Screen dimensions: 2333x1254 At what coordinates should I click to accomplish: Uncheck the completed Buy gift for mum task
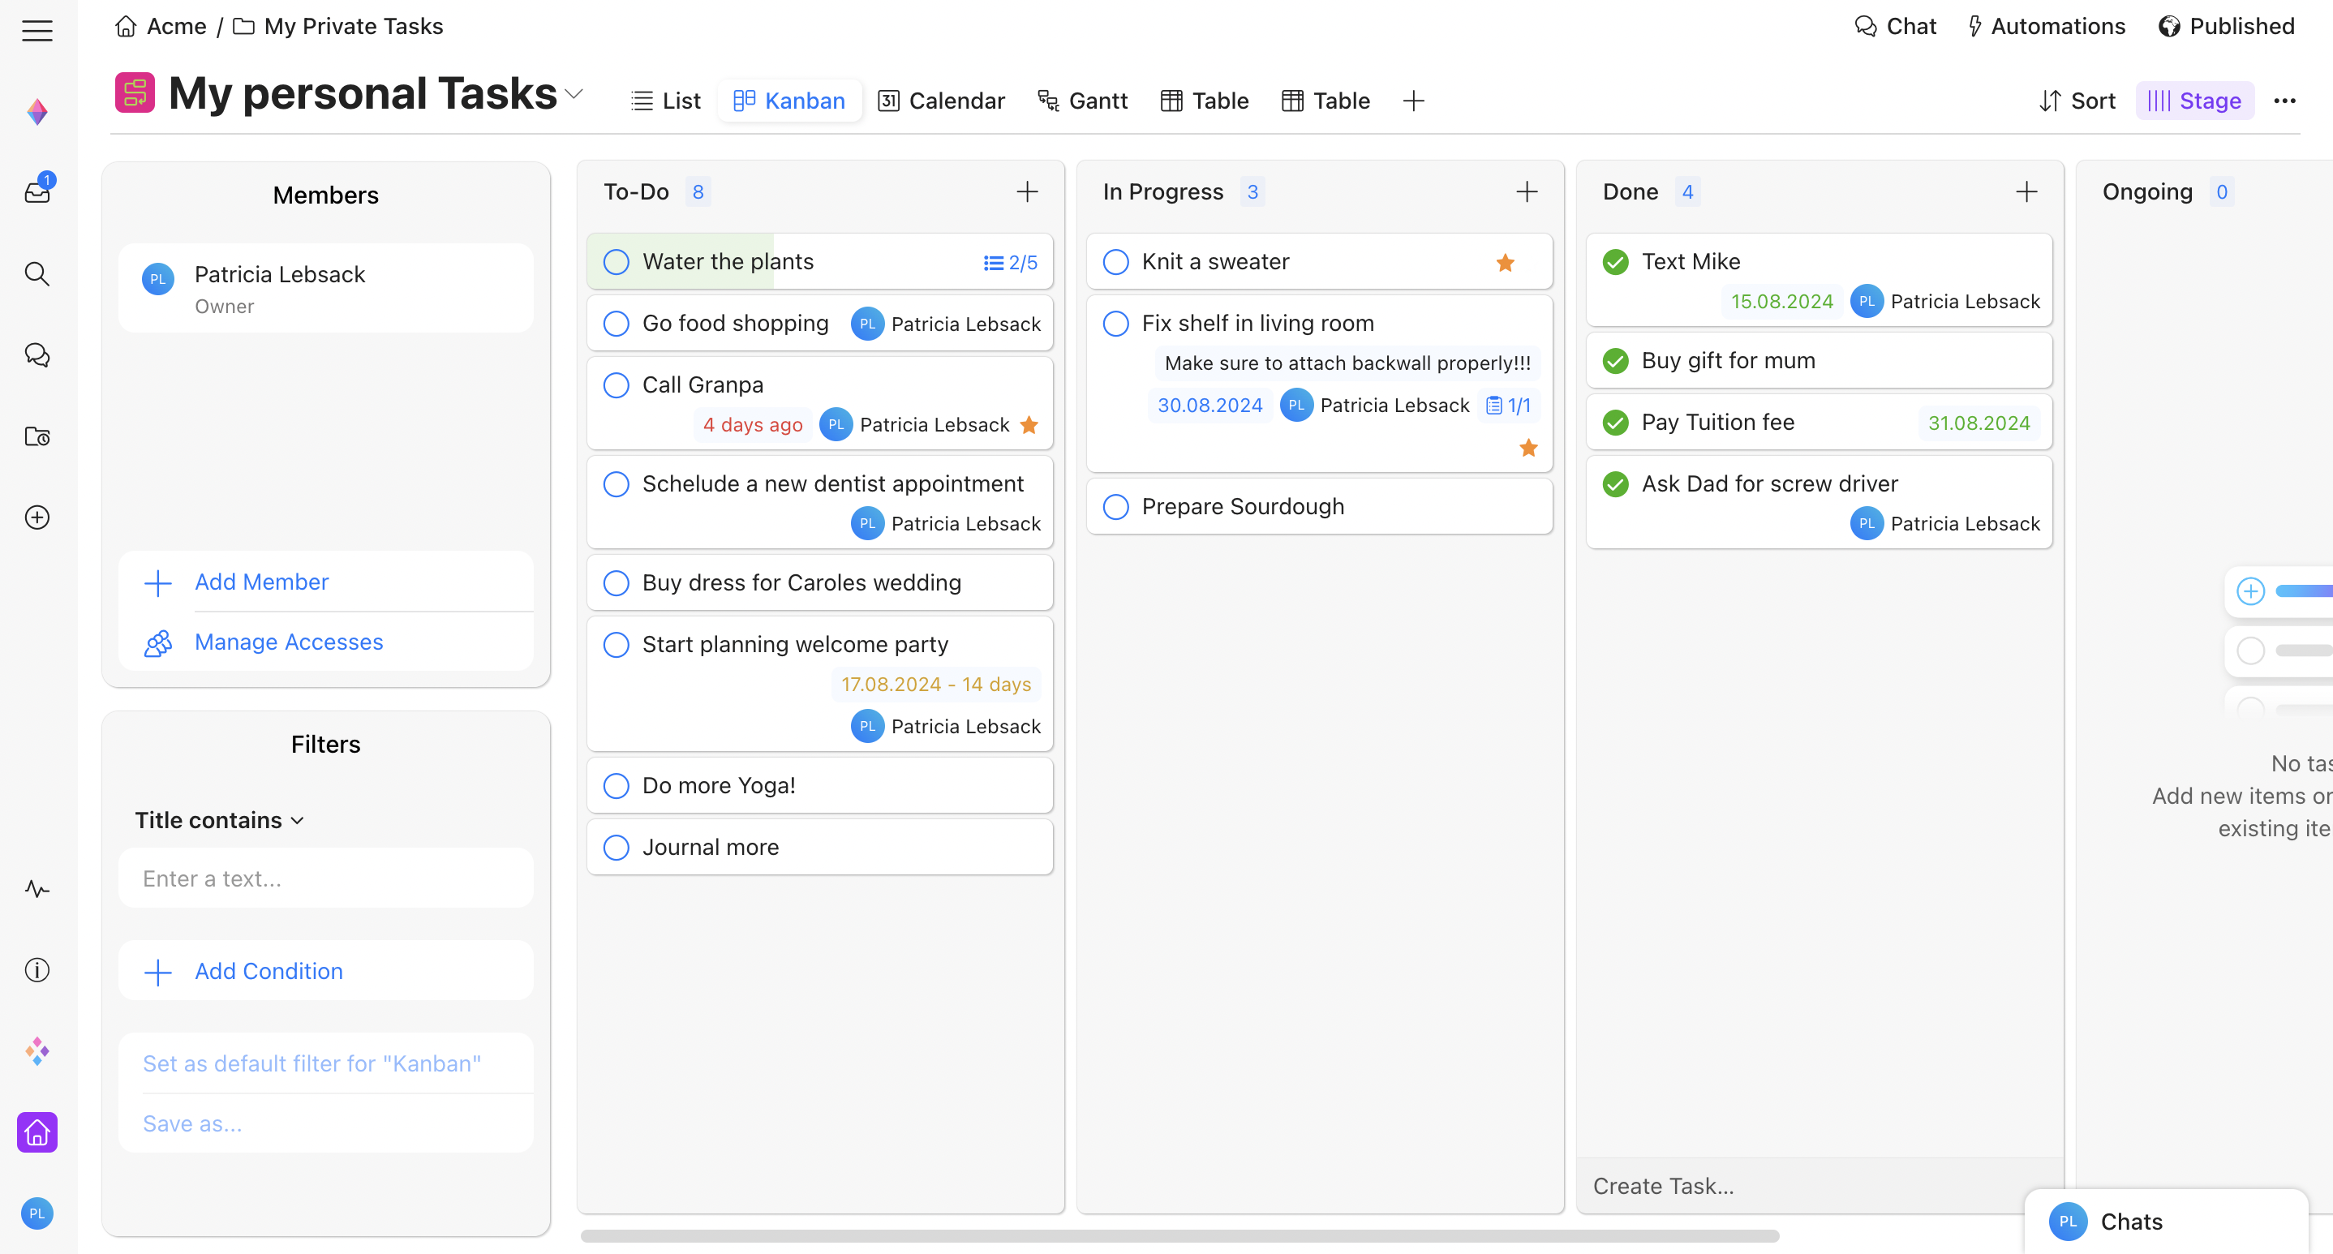pyautogui.click(x=1615, y=360)
